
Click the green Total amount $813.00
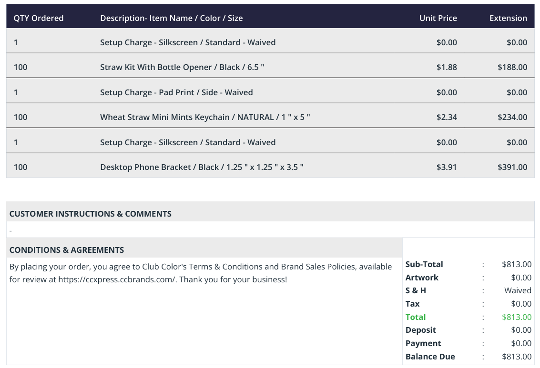tap(517, 317)
